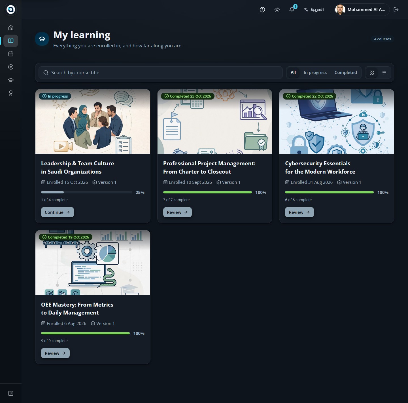Click the app logo in the top-left corner
Screen dimensions: 408x403
pos(11,10)
